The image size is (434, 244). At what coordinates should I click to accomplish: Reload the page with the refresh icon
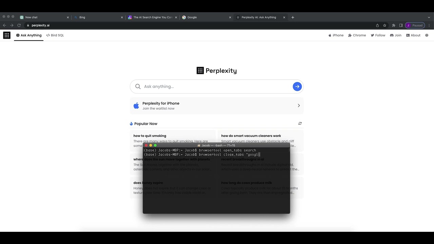(x=19, y=25)
